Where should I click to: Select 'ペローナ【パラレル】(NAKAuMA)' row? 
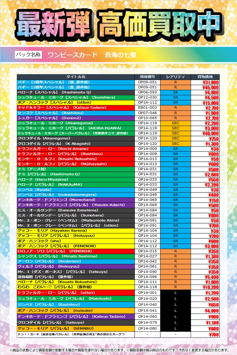point(118,184)
